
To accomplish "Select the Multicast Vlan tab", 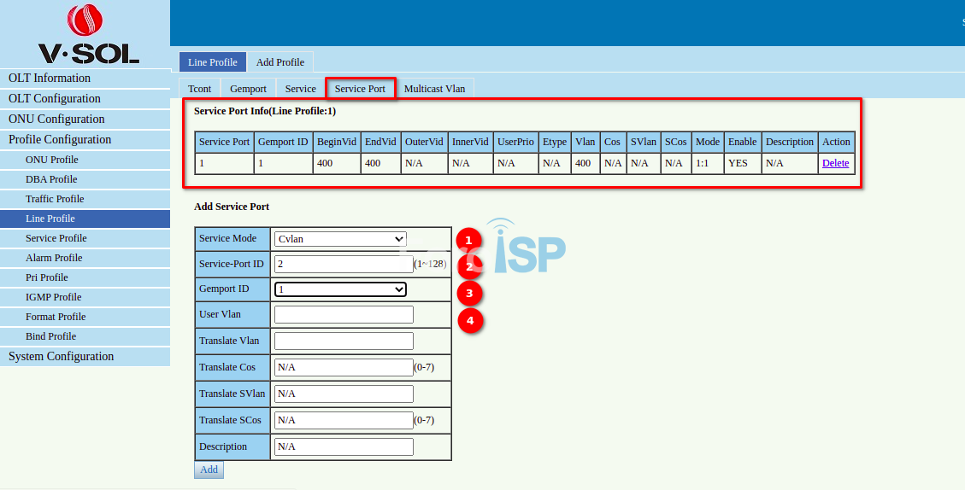I will point(434,89).
